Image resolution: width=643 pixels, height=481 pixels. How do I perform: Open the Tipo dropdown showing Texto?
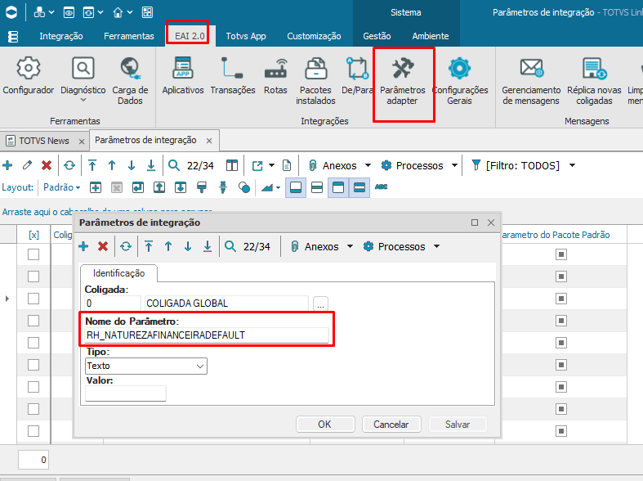click(x=146, y=366)
